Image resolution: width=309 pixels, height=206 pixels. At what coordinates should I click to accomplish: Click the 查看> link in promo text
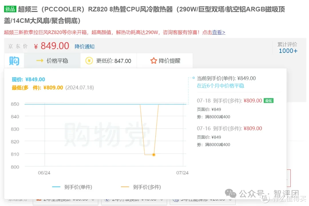[219, 32]
